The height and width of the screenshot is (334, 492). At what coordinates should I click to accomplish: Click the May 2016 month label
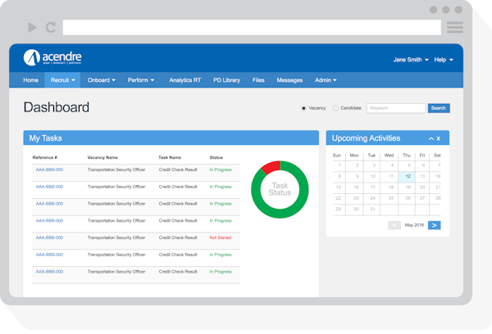click(414, 225)
